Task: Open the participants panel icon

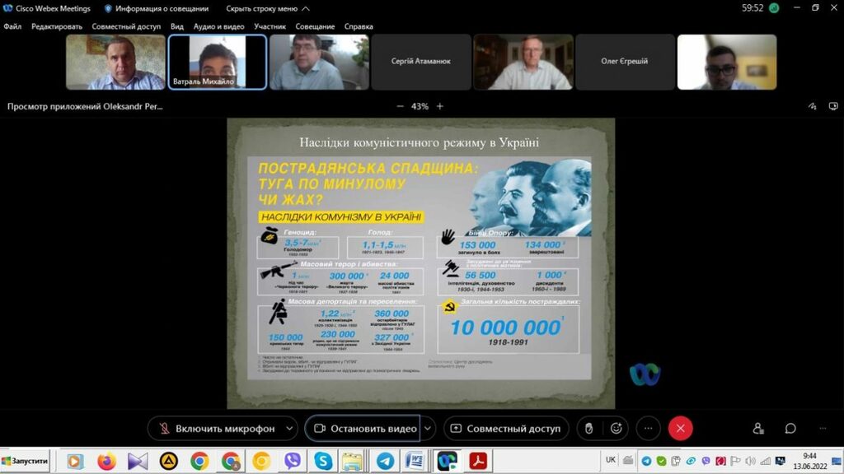Action: pos(758,429)
